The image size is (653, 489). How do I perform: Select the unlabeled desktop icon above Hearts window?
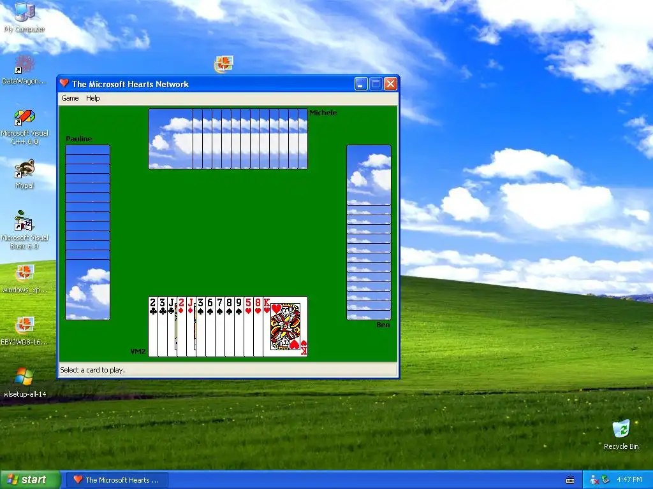point(224,64)
